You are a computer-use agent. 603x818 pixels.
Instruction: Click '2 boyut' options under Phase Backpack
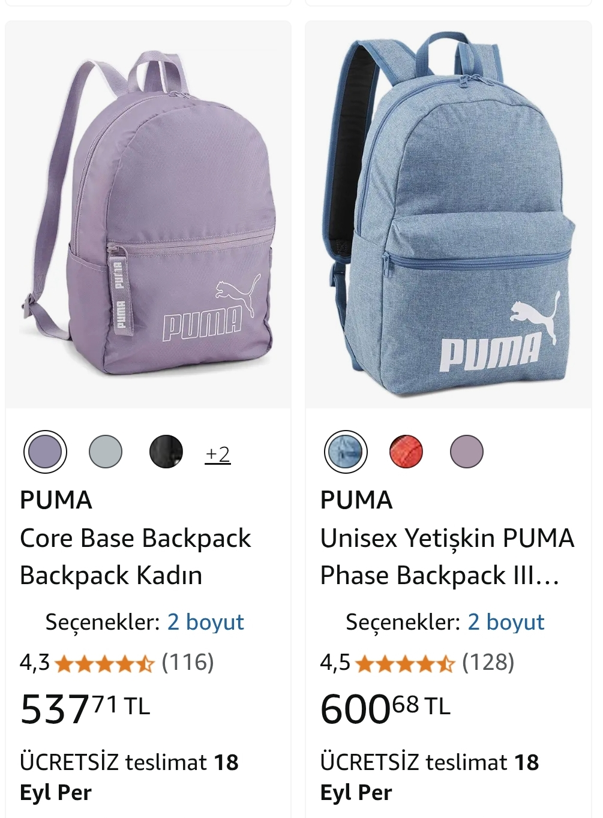tap(506, 622)
